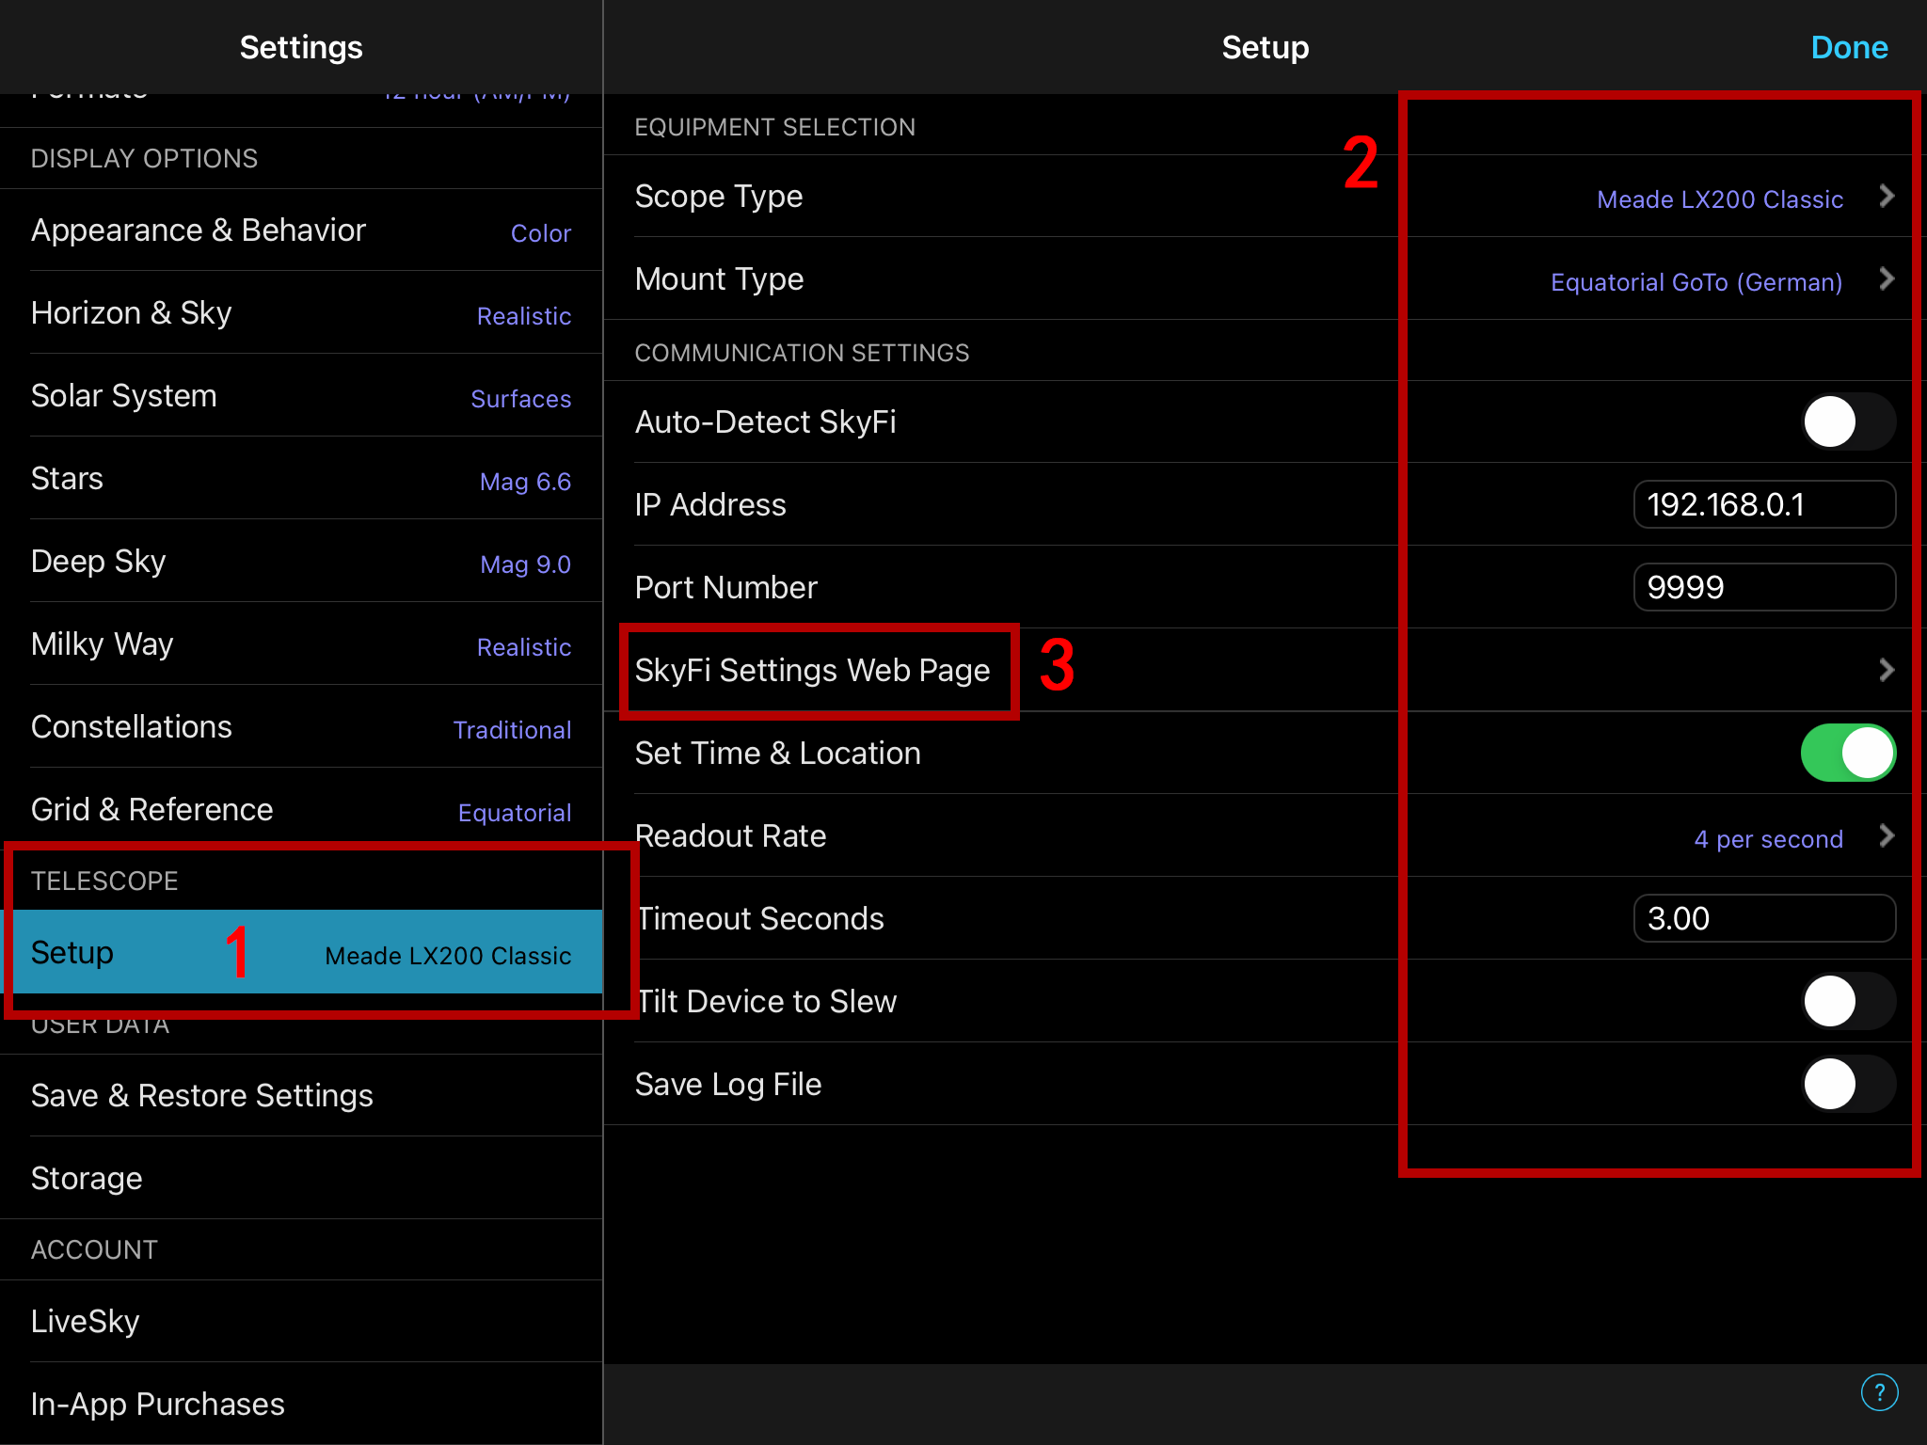
Task: Choose Scope Type Meade LX200 Classic
Action: coord(1719,198)
